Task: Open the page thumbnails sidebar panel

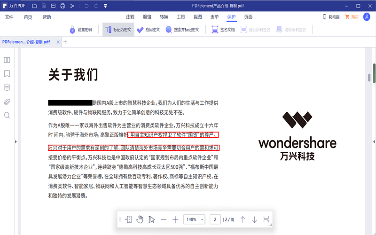Action: 7,60
